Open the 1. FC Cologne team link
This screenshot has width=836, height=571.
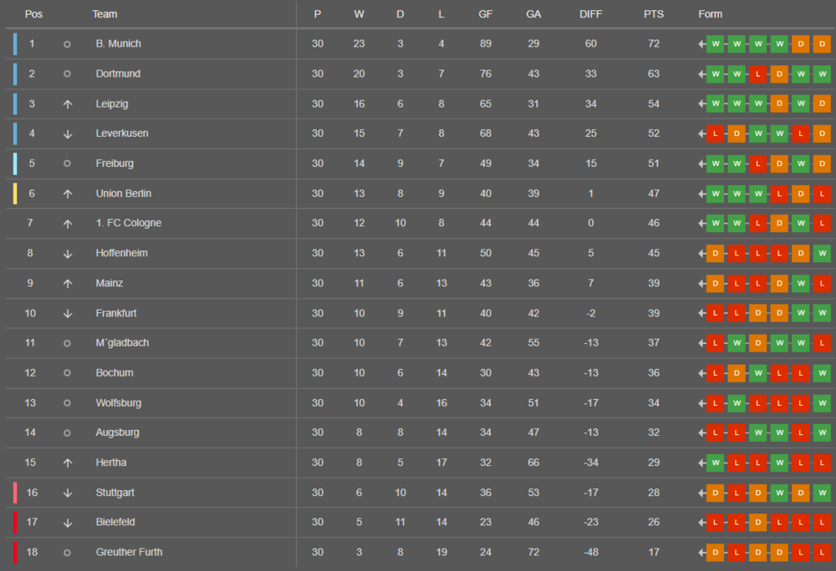pyautogui.click(x=129, y=223)
